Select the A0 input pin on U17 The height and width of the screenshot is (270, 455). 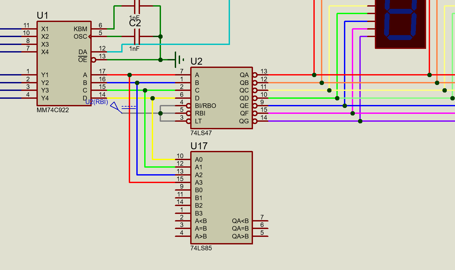pos(183,159)
